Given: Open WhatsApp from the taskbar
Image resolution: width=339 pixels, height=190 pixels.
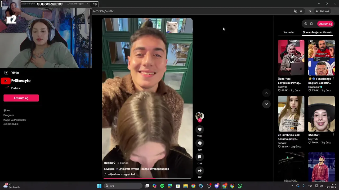Looking at the screenshot, I should (x=240, y=186).
